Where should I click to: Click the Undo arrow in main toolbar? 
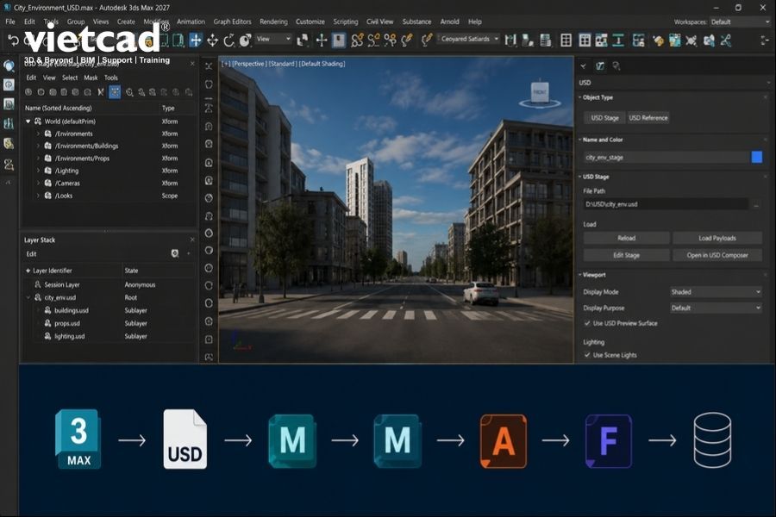coord(13,40)
